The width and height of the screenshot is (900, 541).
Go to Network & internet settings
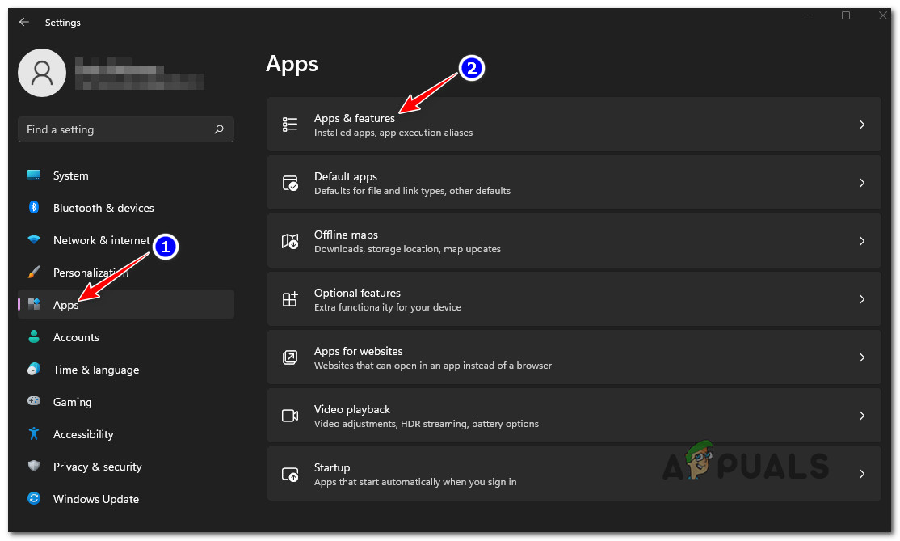pos(101,240)
